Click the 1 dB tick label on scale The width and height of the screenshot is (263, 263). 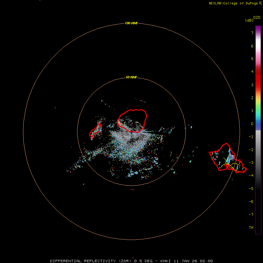click(252, 111)
